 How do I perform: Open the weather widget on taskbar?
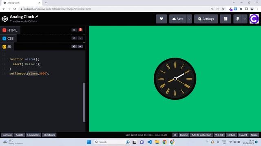(x=13, y=142)
